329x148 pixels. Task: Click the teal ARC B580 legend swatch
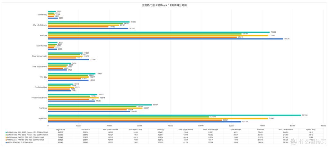pyautogui.click(x=6, y=133)
